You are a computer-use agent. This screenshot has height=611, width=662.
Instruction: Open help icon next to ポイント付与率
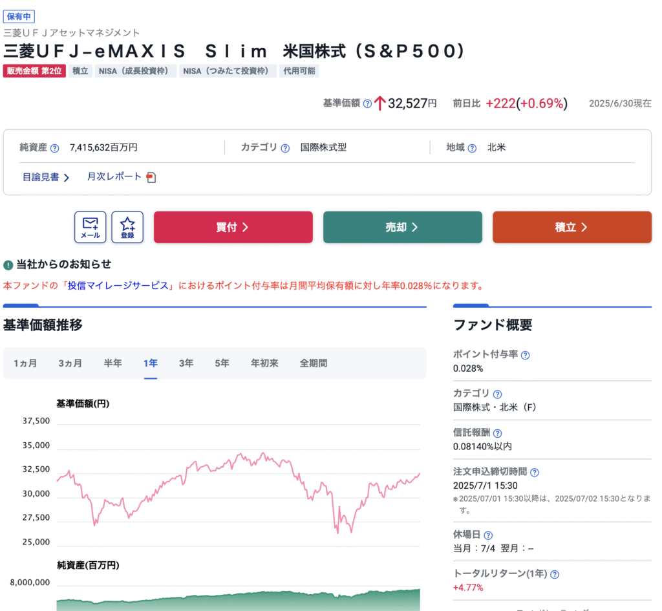click(x=525, y=355)
